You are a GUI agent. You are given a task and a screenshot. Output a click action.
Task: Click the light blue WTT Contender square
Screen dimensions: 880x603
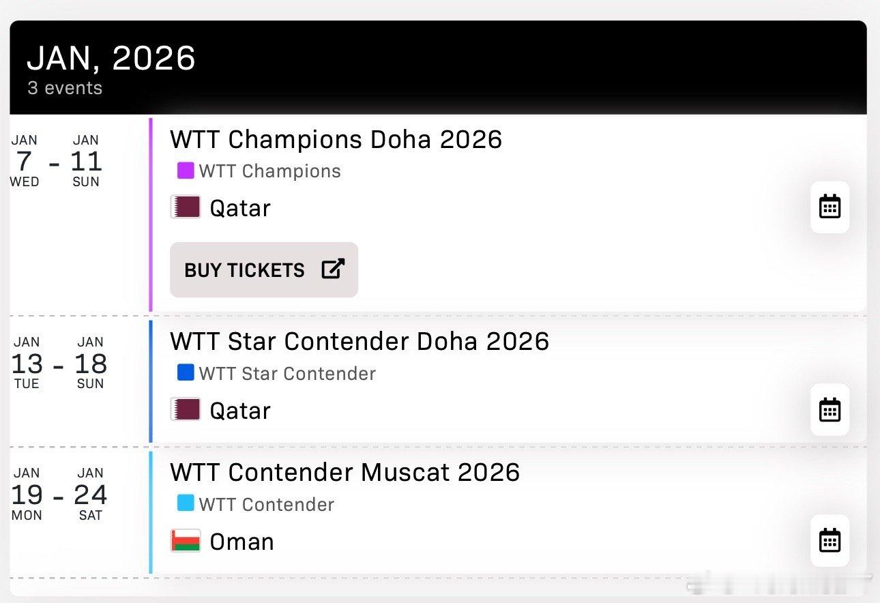point(186,503)
